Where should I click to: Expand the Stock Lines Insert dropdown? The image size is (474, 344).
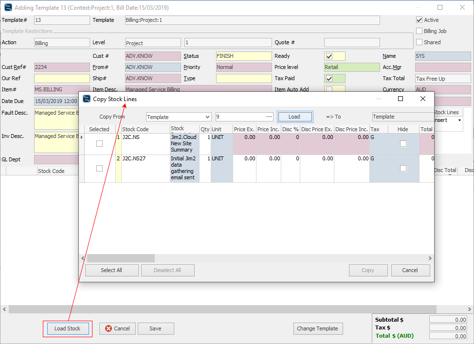pos(459,120)
